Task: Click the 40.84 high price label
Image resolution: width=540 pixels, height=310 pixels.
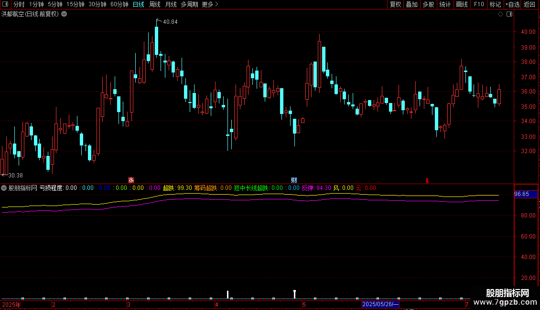Action: [x=170, y=22]
